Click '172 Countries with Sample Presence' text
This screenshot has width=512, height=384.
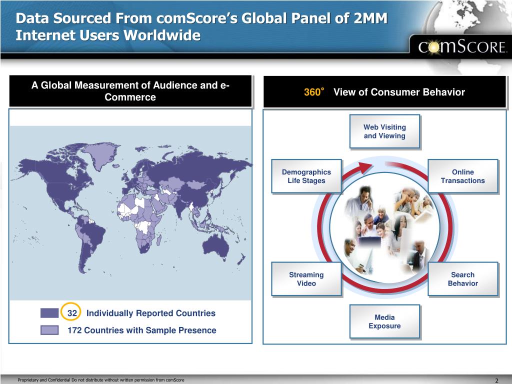[141, 330]
